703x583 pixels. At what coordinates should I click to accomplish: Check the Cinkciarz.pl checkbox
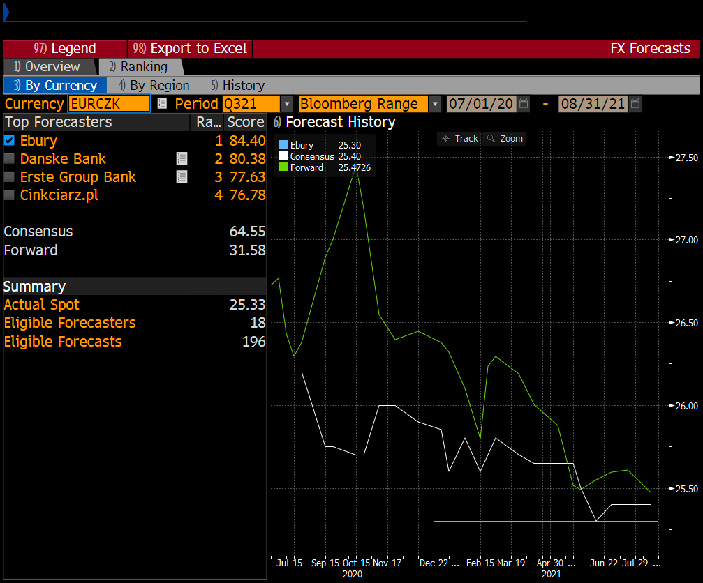(9, 195)
